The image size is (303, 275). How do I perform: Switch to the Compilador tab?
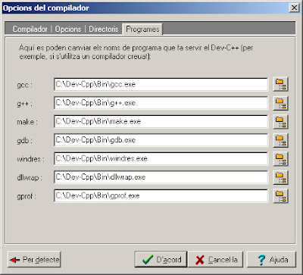tap(30, 29)
